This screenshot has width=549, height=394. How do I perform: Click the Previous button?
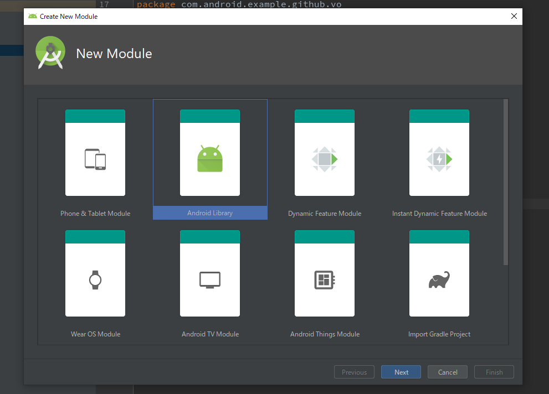[x=355, y=372]
